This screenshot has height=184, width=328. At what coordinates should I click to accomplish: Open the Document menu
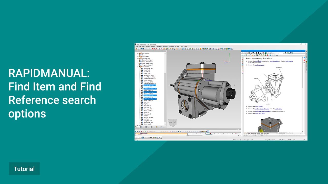coord(171,46)
